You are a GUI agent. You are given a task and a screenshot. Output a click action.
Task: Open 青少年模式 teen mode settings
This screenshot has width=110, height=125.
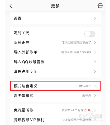(x=55, y=96)
